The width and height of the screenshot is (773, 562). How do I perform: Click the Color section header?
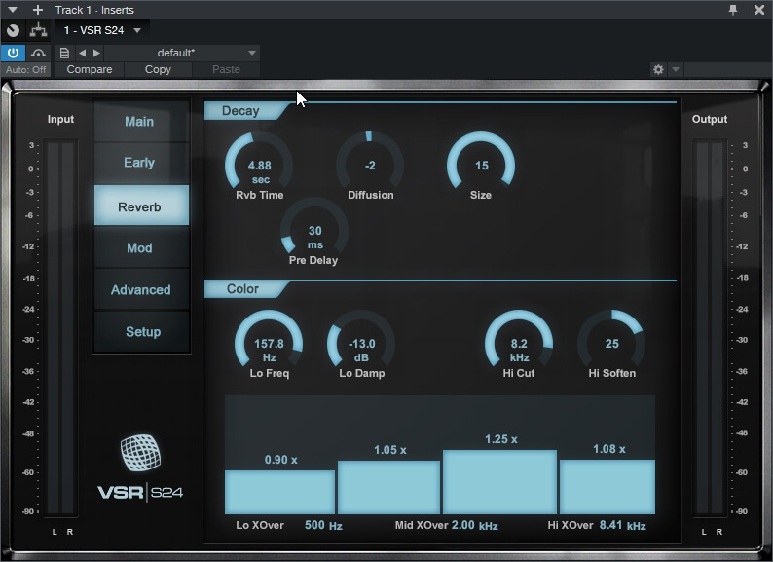(246, 288)
